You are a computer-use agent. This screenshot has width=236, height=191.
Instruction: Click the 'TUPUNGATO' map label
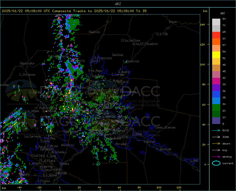[47, 149]
